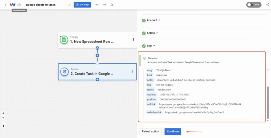This screenshot has width=271, height=138.
Task: Click the position value of zeros
Action: [x=173, y=99]
